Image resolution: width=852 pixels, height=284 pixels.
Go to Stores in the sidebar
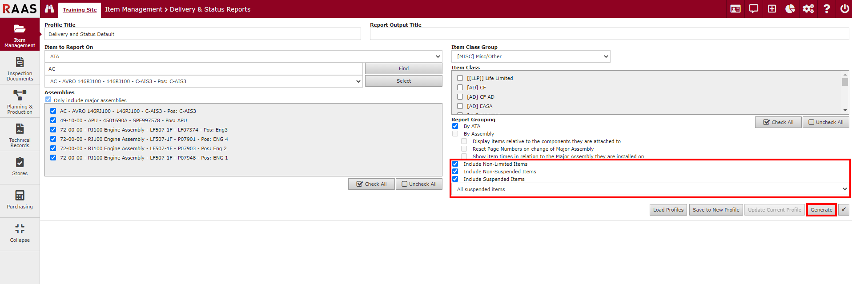click(x=20, y=167)
